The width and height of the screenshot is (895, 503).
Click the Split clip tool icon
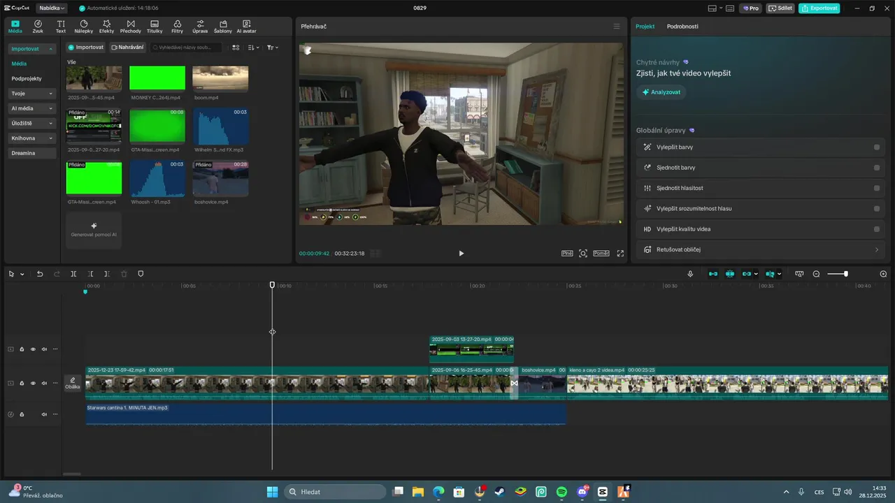pyautogui.click(x=73, y=274)
